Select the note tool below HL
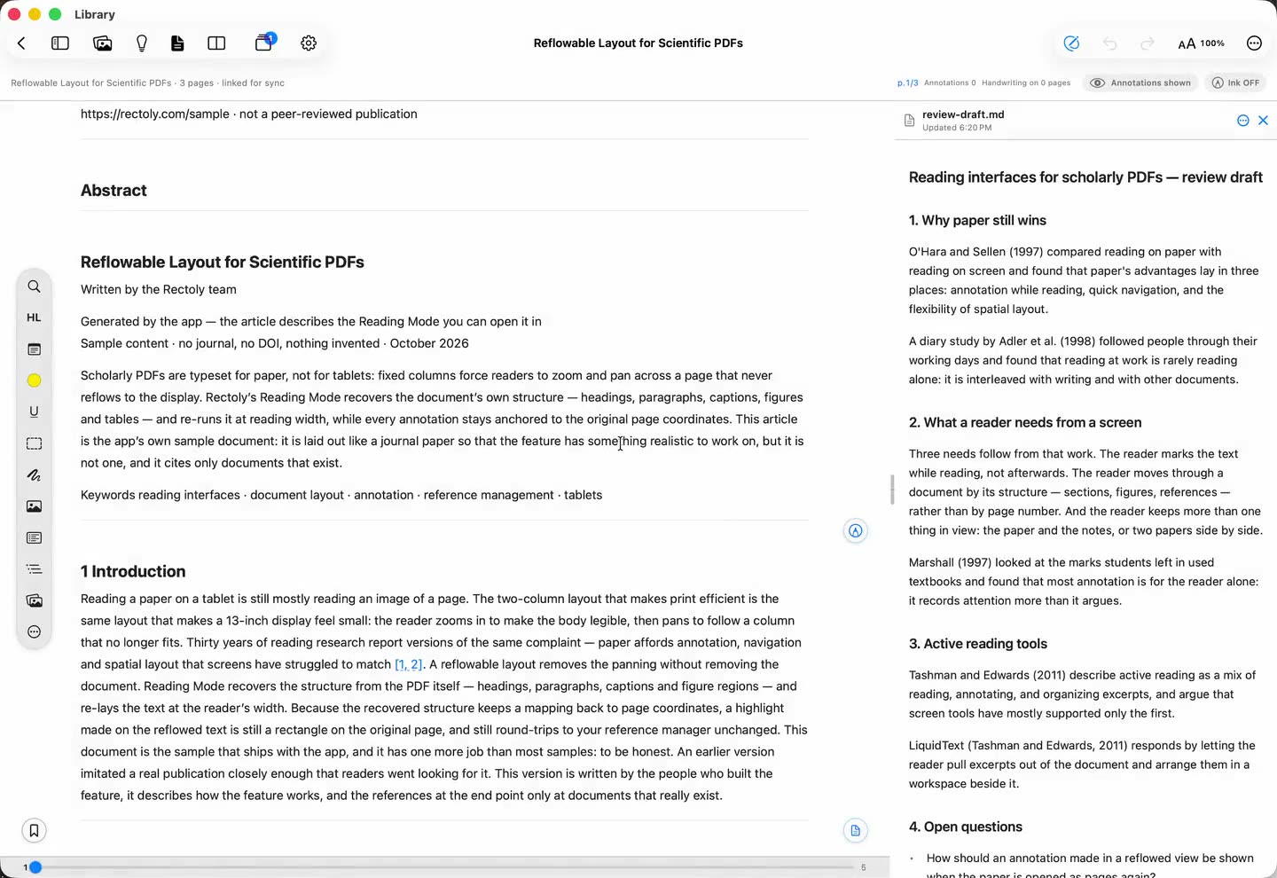Viewport: 1277px width, 878px height. tap(34, 349)
